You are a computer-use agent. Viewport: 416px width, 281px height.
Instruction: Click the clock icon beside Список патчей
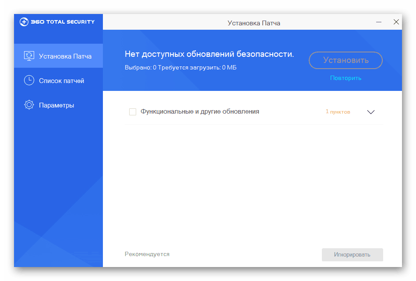pyautogui.click(x=29, y=80)
